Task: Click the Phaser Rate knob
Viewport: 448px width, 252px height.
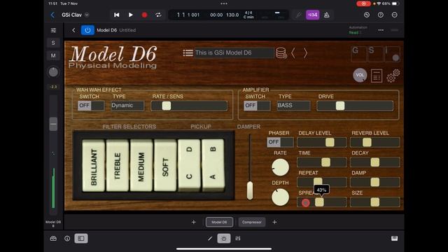Action: coord(280,167)
